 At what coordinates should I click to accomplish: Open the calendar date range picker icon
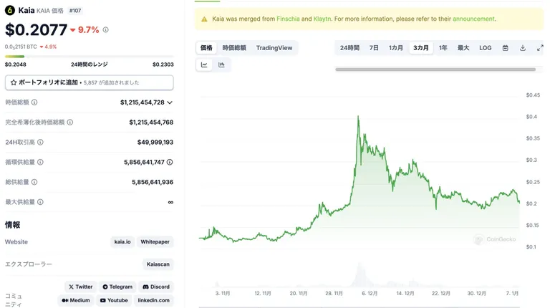coord(505,48)
